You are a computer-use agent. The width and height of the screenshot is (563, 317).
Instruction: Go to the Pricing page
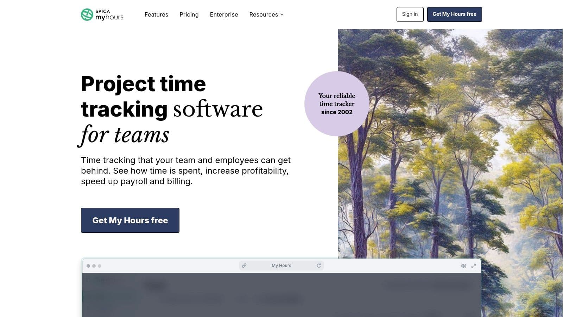tap(189, 14)
